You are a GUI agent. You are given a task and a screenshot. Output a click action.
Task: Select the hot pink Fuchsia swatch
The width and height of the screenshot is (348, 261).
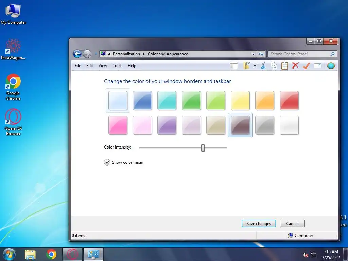(x=118, y=125)
